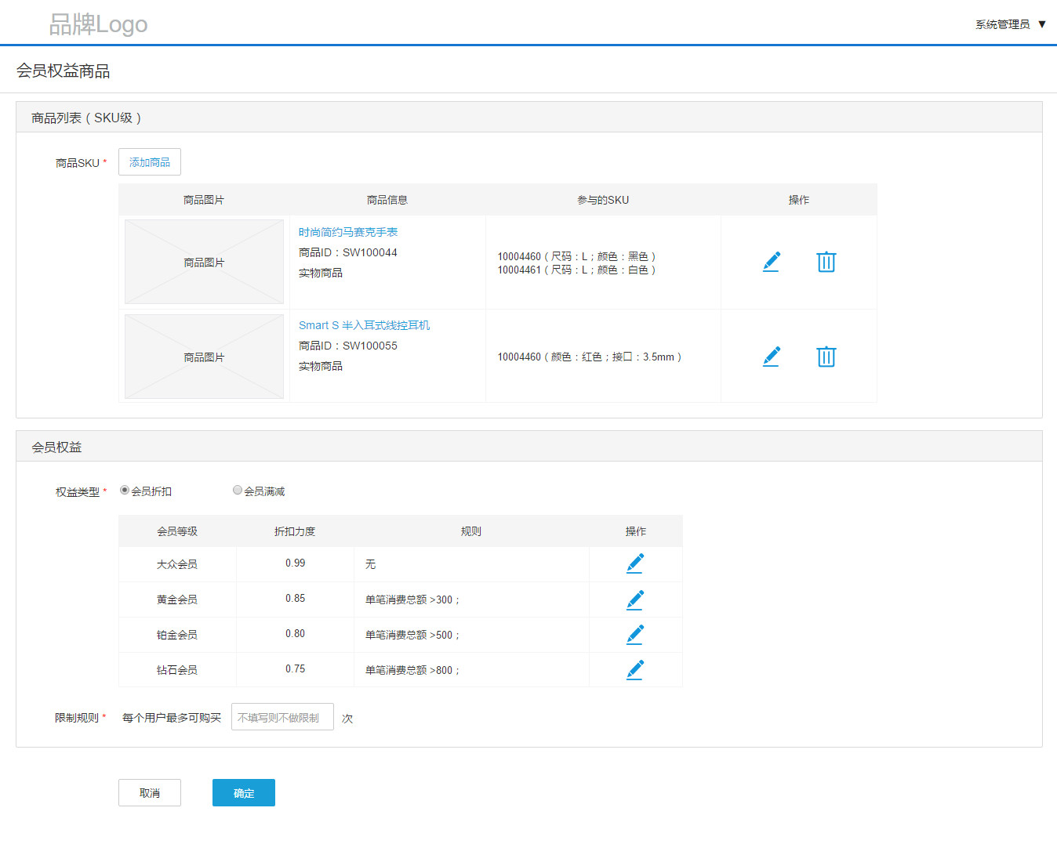This screenshot has width=1057, height=844.
Task: Click the 品牌Logo in the header
Action: click(98, 24)
